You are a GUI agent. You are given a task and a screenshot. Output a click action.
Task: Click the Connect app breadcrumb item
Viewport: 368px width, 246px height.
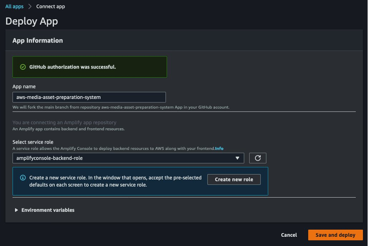tap(50, 6)
